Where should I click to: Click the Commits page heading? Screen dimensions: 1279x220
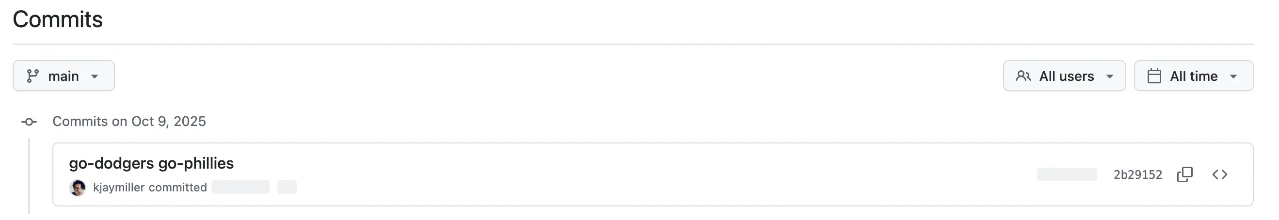[x=58, y=19]
